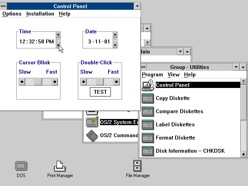Open Group - Utilities system menu box
Image resolution: width=248 pixels, height=186 pixels.
coord(143,67)
